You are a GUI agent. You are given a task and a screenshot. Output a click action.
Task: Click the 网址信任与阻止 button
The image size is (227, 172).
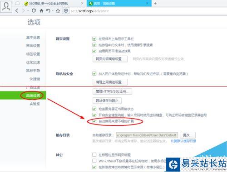tap(107, 100)
